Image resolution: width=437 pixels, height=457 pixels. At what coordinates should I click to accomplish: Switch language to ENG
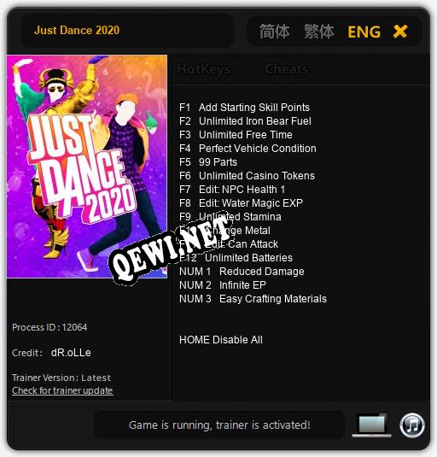pos(364,32)
